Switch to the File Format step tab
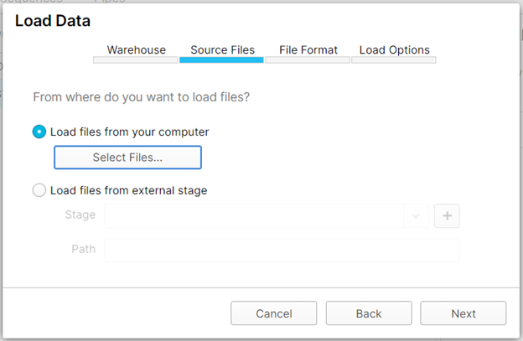 308,54
